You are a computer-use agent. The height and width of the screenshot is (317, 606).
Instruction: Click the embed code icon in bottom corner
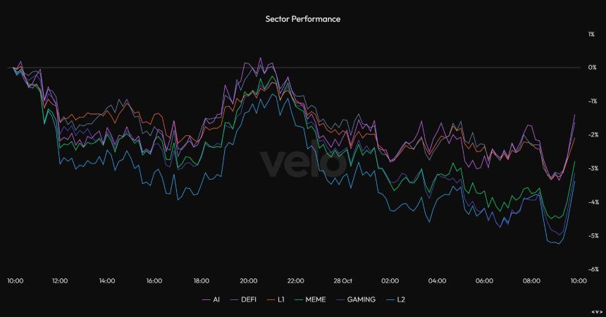point(596,311)
